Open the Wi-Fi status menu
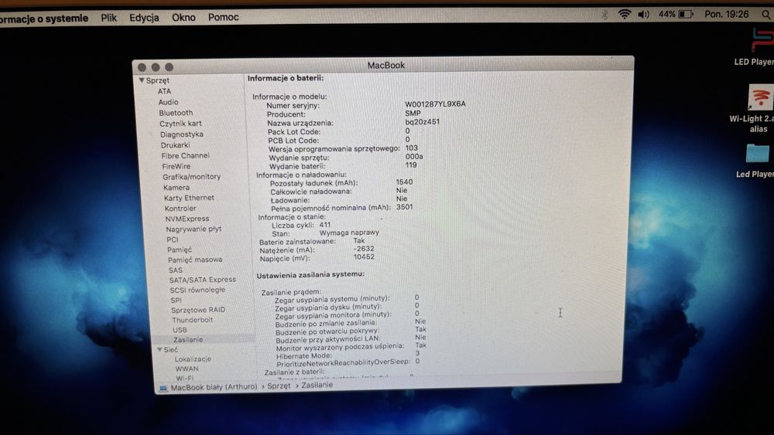The height and width of the screenshot is (435, 774). pos(625,14)
